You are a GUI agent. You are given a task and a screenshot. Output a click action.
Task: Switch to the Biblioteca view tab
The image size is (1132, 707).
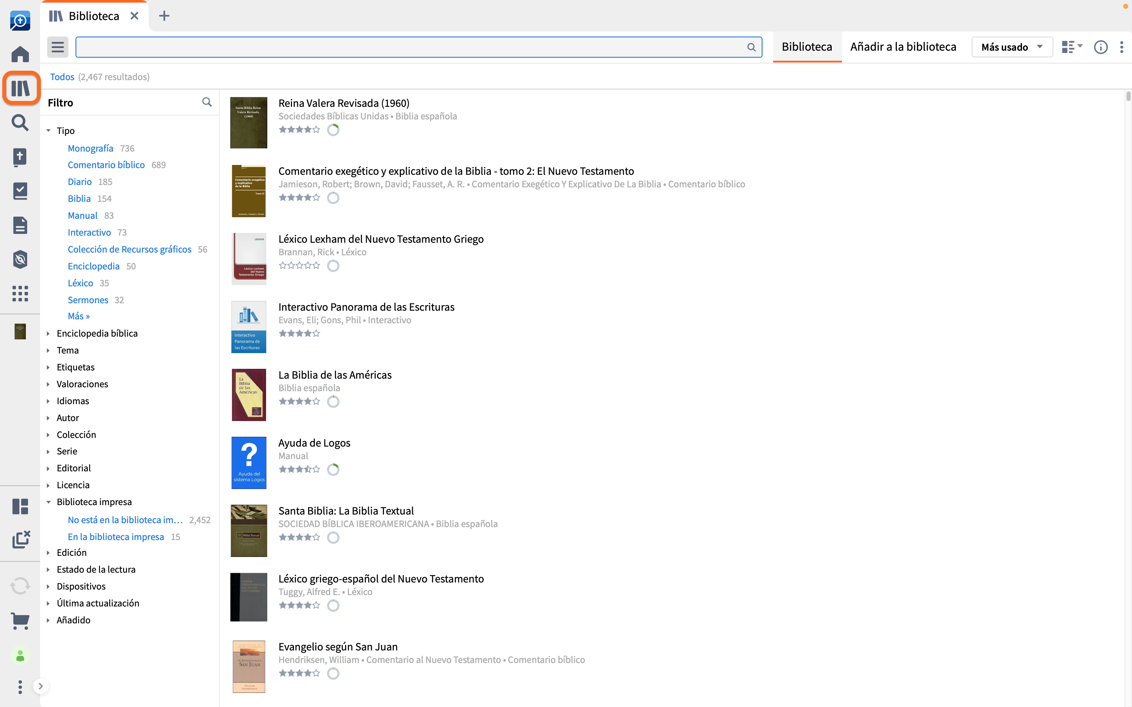point(807,47)
